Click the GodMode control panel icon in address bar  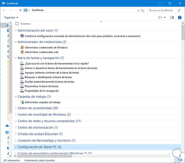(26, 10)
